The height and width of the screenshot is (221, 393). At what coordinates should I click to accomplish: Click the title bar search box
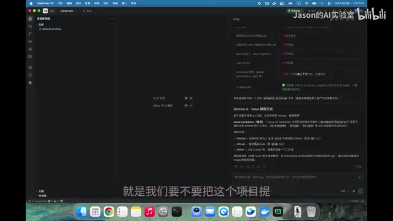pos(87,11)
